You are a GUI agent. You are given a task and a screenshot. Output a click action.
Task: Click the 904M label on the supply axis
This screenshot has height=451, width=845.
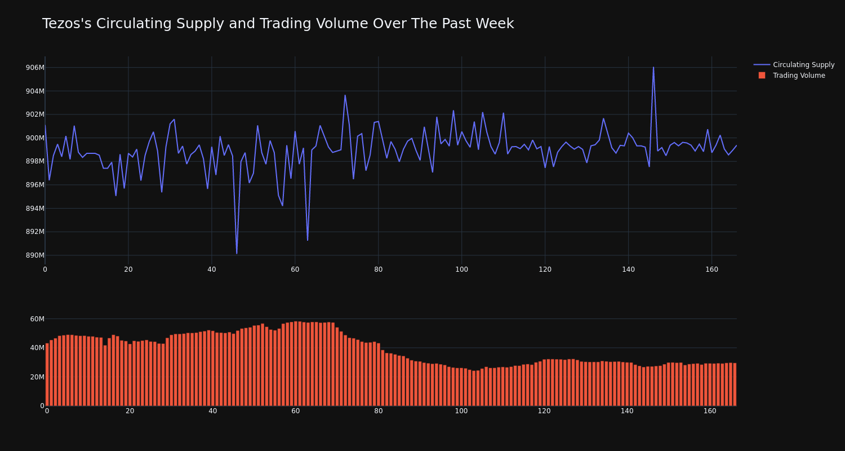click(x=35, y=91)
